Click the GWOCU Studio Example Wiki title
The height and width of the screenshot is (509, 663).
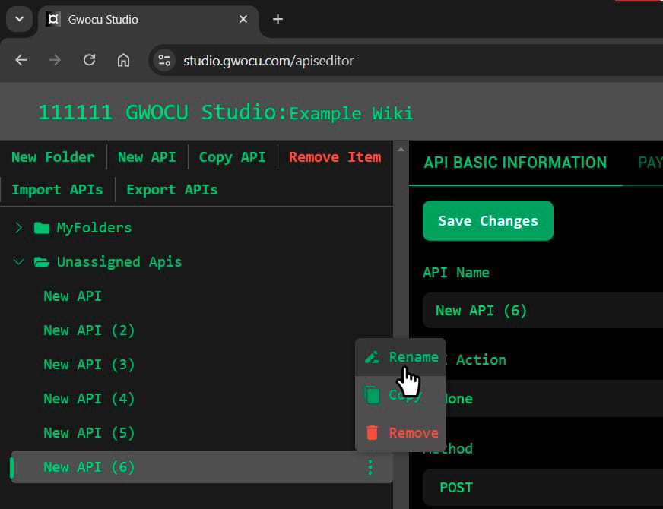225,112
